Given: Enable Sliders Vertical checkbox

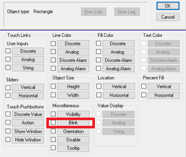Looking at the screenshot, I should (x=8, y=88).
